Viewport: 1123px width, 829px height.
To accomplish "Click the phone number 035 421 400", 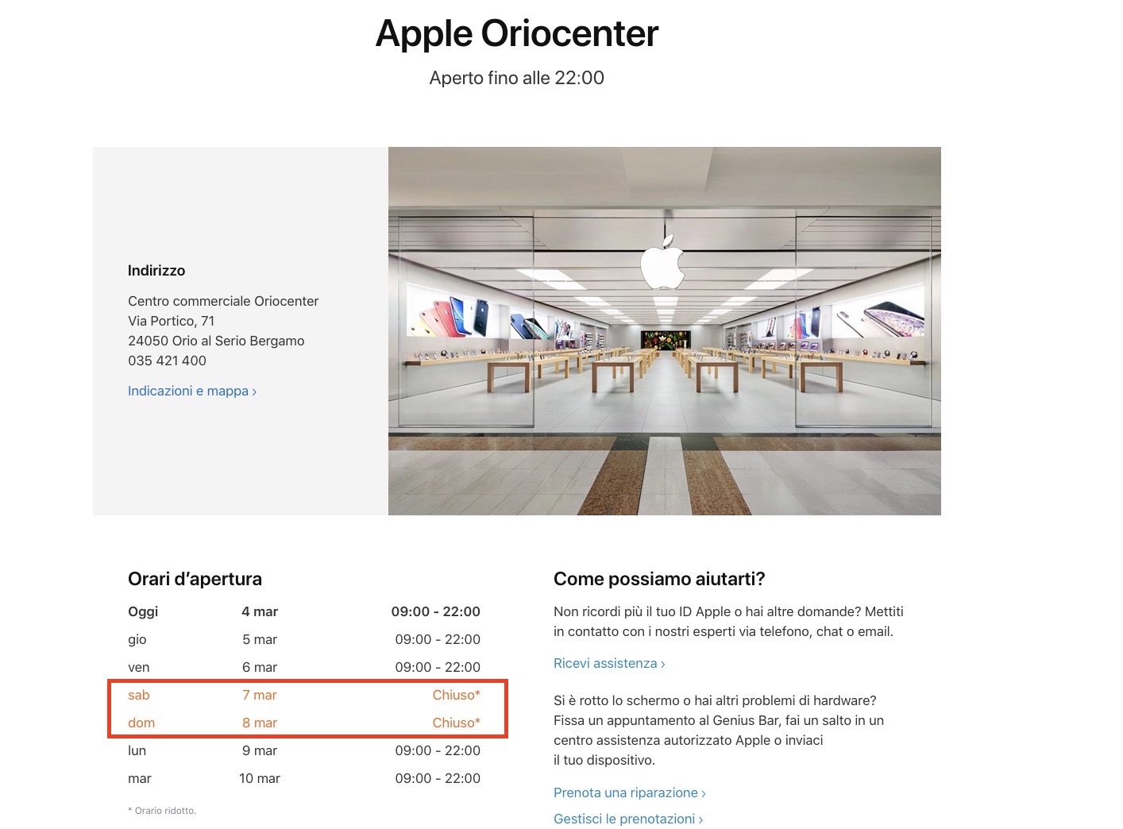I will [x=167, y=361].
